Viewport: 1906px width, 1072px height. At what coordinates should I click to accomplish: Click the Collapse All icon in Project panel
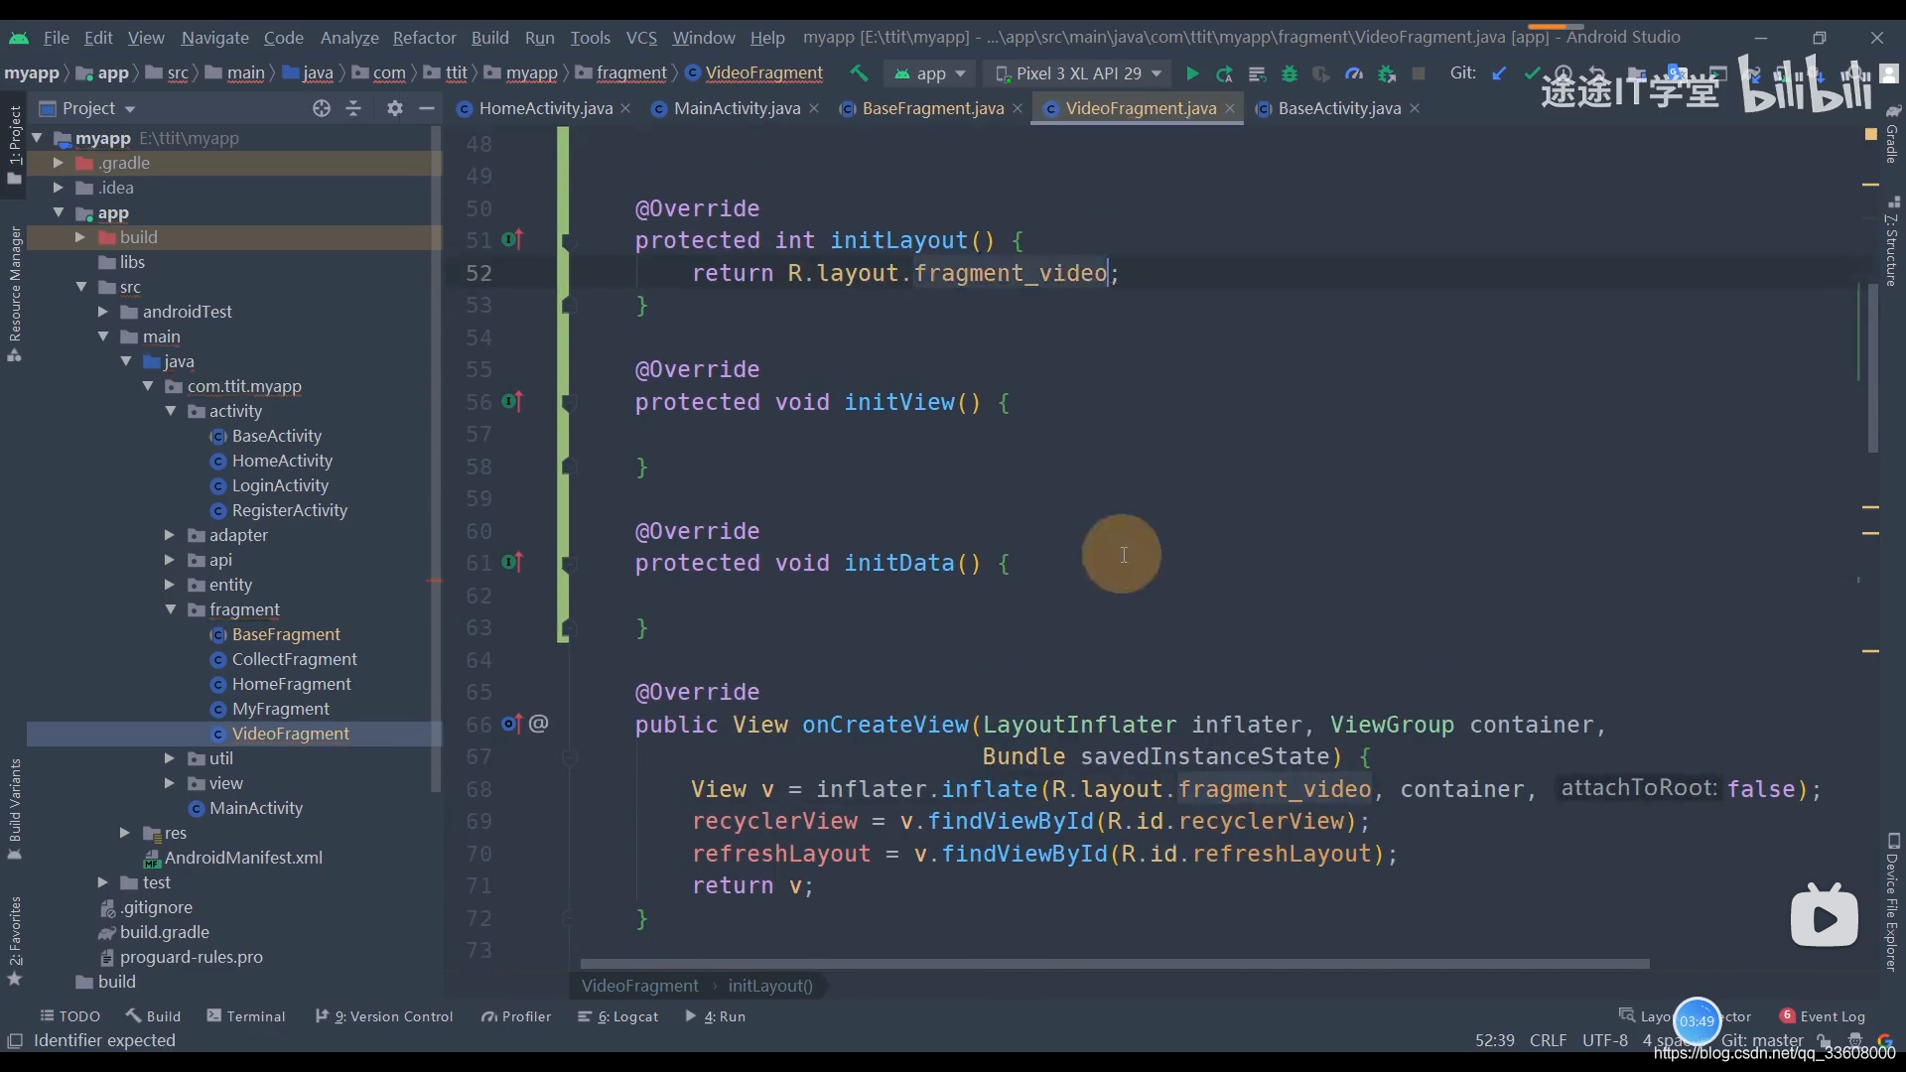tap(353, 108)
